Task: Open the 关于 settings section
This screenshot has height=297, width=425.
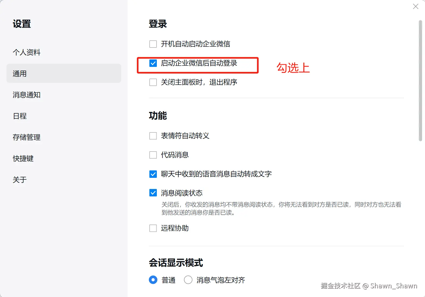Action: 64,180
